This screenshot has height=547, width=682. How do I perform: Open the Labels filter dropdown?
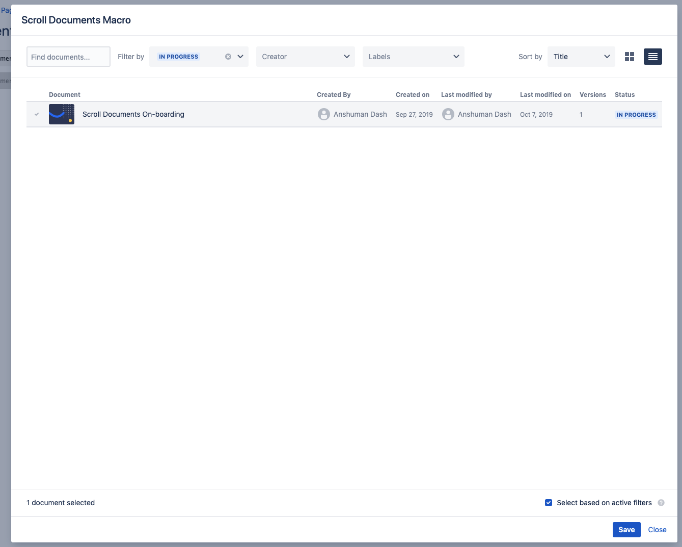[x=413, y=57]
